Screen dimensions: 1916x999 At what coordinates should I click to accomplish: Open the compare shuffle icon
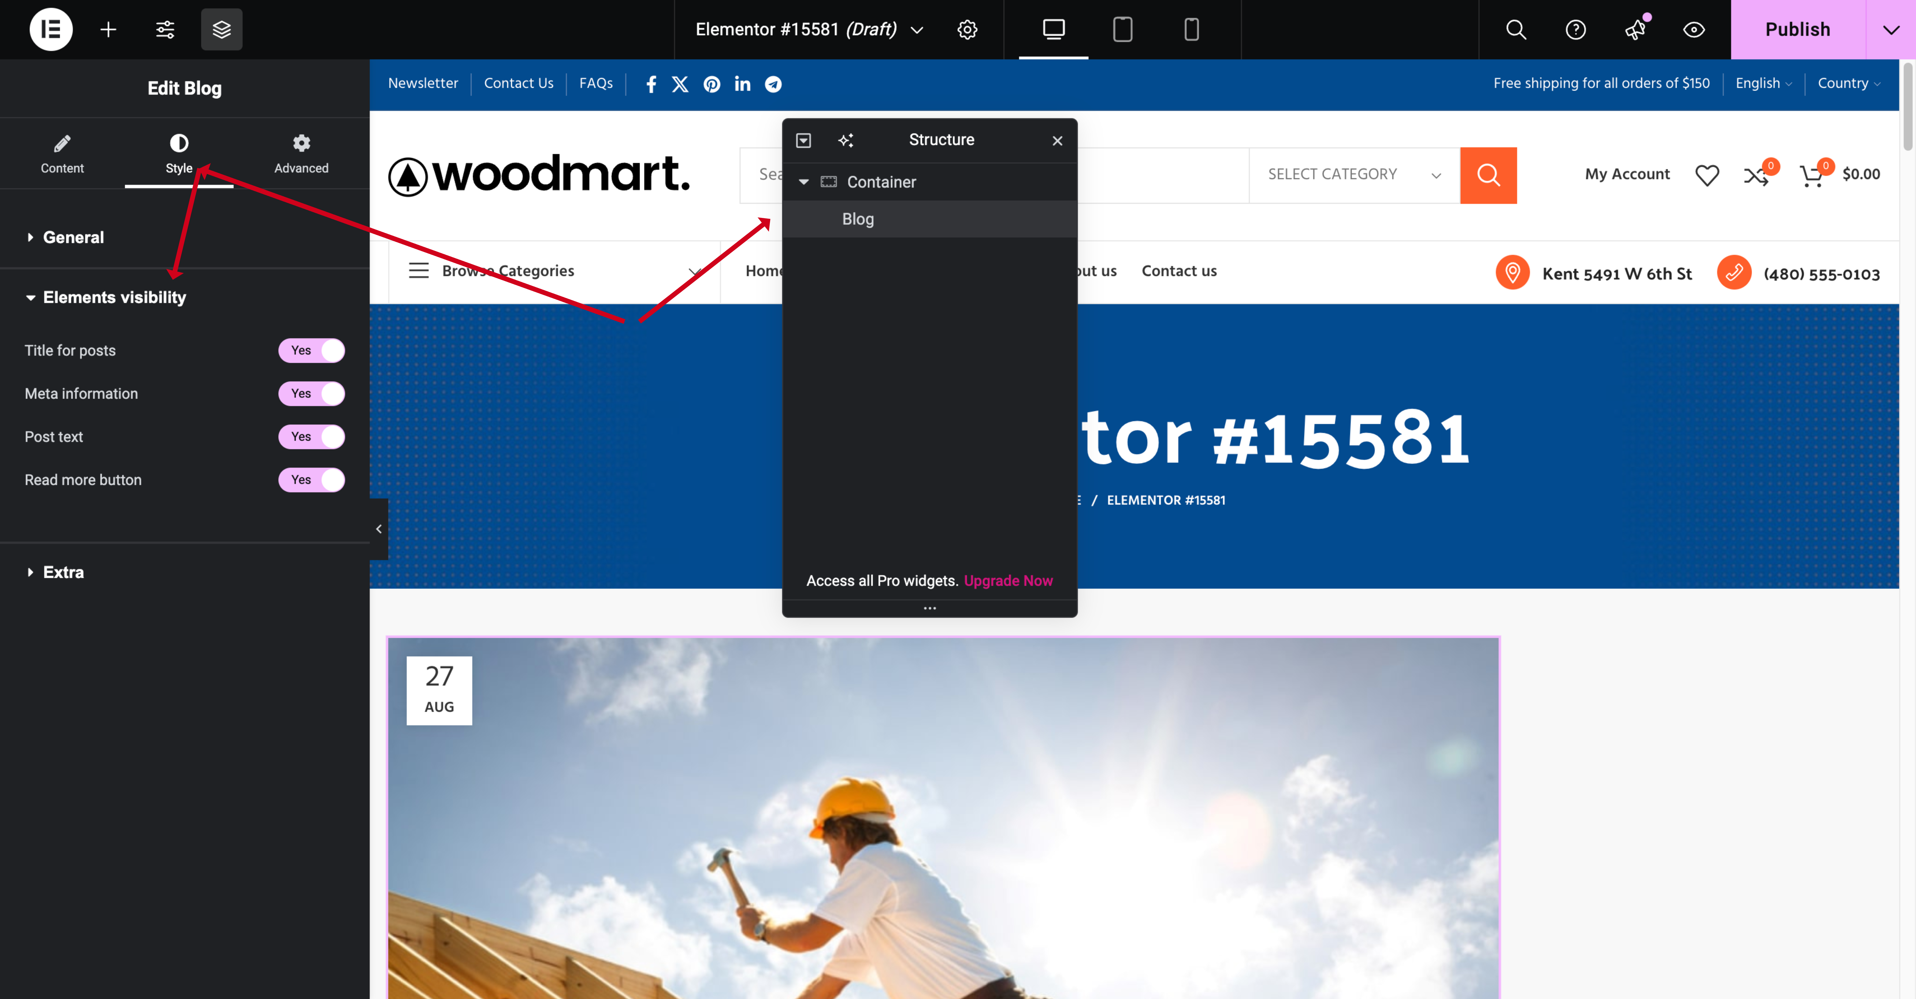pos(1756,176)
